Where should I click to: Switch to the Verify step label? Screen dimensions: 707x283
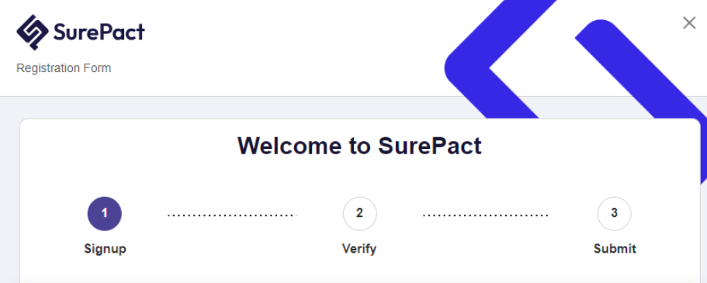(359, 249)
